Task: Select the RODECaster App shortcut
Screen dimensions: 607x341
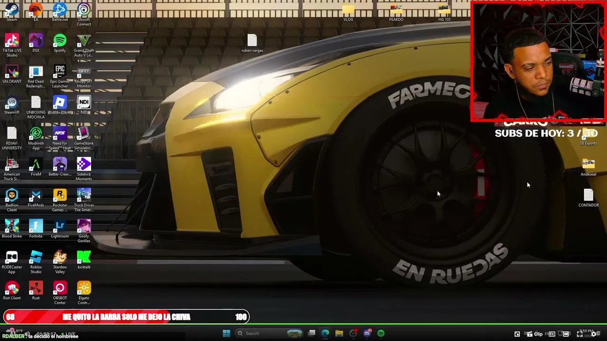Action: click(x=12, y=262)
